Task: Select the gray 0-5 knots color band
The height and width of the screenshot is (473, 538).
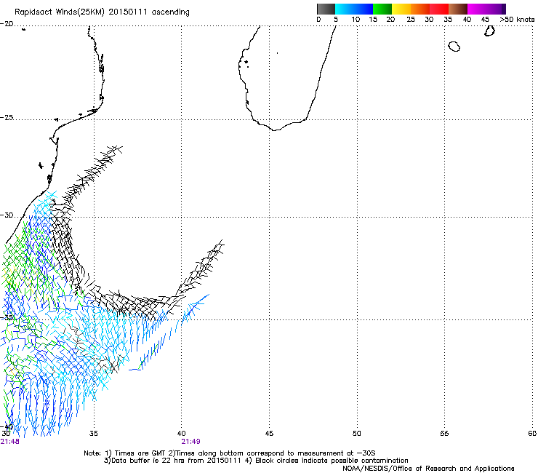Action: [326, 9]
